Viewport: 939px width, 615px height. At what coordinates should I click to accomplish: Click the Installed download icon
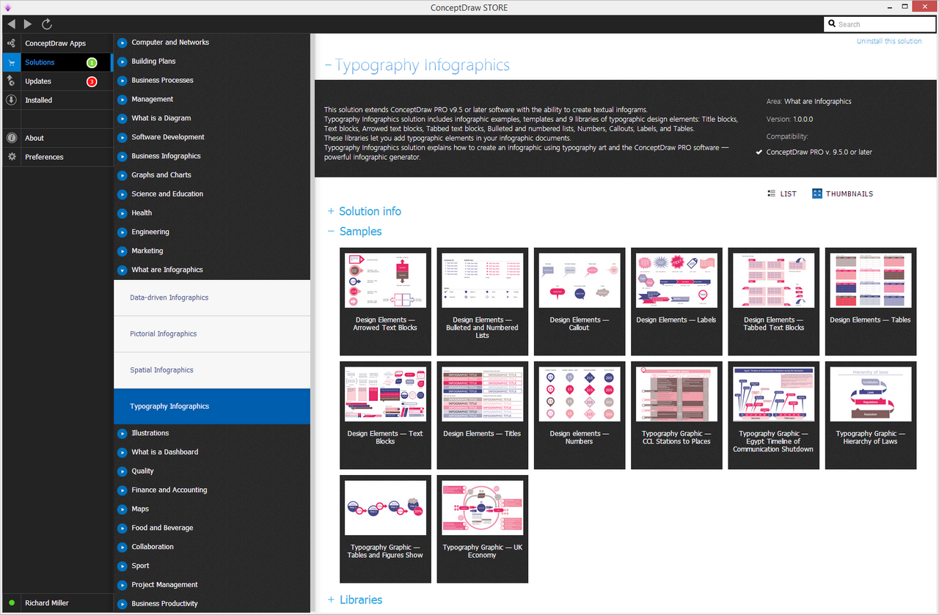11,100
